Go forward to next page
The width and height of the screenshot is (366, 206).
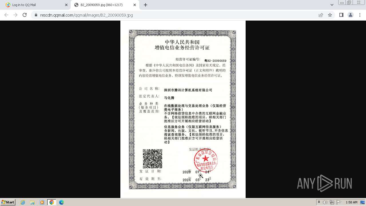(x=15, y=15)
